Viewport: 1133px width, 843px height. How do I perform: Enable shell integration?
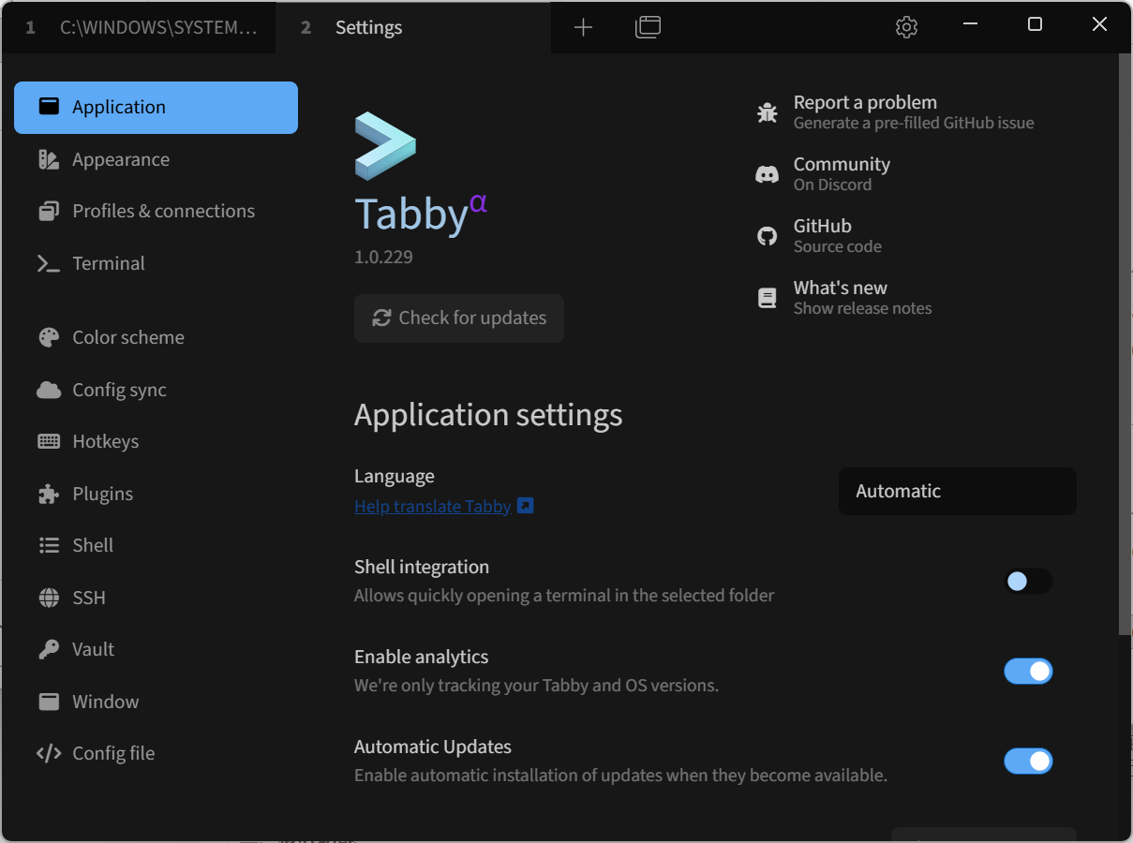[x=1028, y=581]
